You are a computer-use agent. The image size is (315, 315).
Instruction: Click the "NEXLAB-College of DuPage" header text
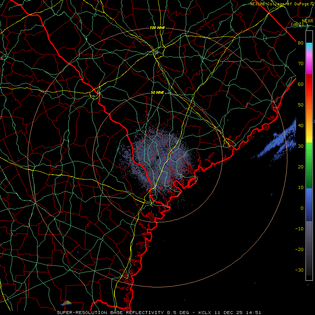280,4
